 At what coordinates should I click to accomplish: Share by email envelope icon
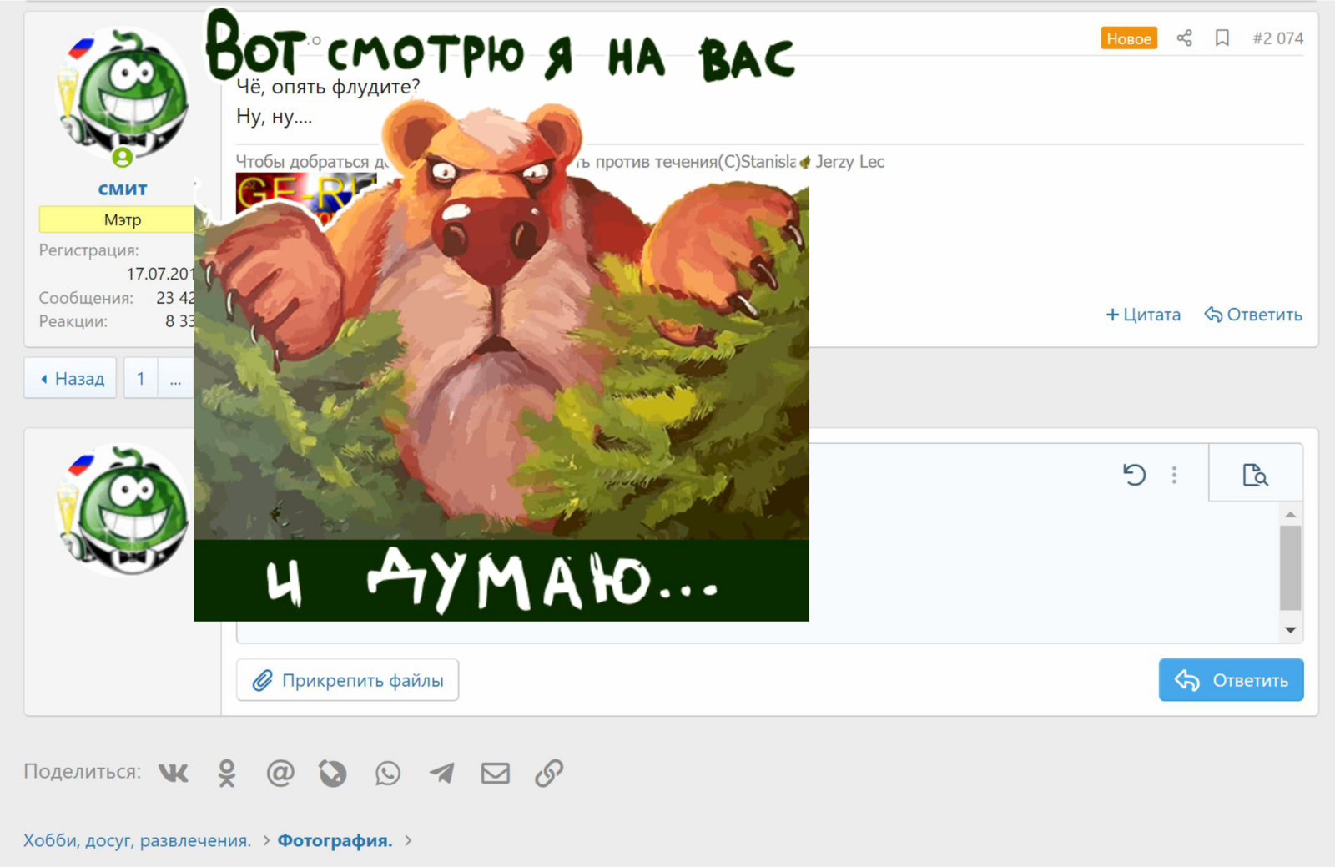pyautogui.click(x=495, y=774)
